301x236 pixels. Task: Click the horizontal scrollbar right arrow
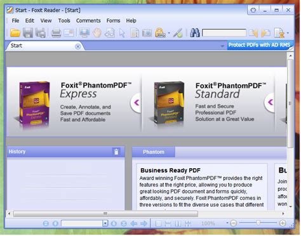[x=283, y=214]
